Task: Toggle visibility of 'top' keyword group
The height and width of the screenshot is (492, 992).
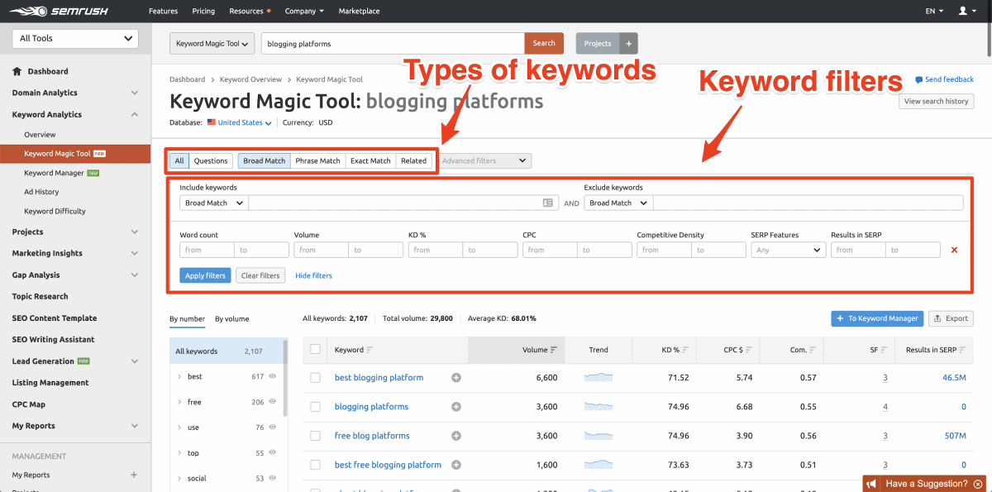Action: pos(272,453)
